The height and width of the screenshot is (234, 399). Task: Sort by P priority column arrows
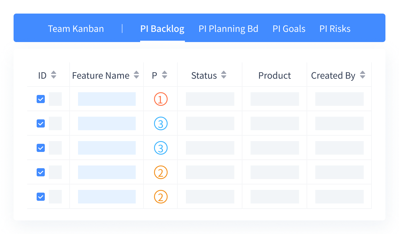[x=165, y=75]
